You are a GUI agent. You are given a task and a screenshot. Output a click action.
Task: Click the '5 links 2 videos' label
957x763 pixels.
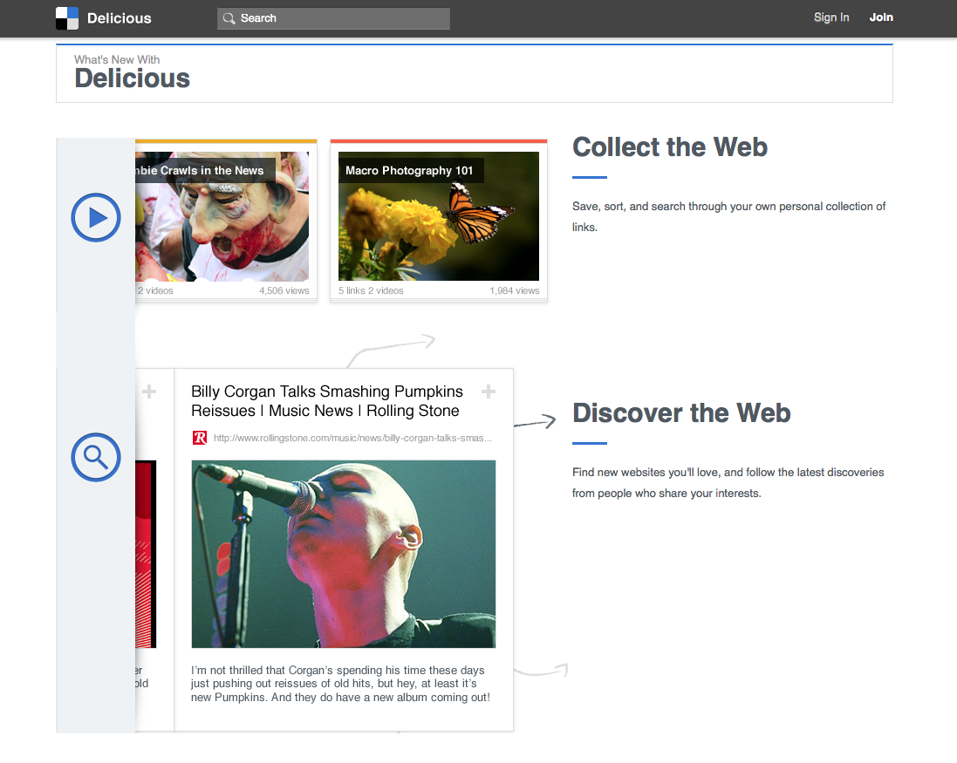371,290
